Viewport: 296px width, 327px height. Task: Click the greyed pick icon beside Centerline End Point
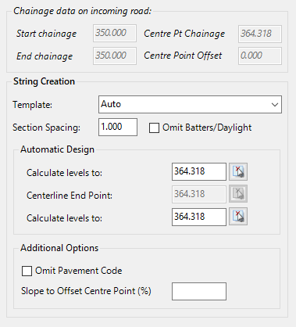(238, 194)
